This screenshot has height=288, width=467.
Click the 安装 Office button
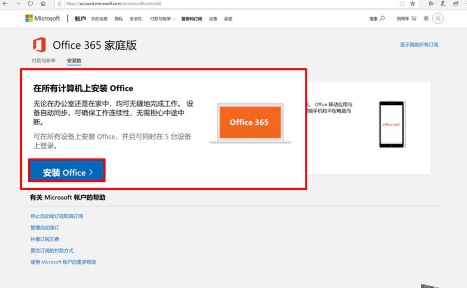pyautogui.click(x=67, y=171)
